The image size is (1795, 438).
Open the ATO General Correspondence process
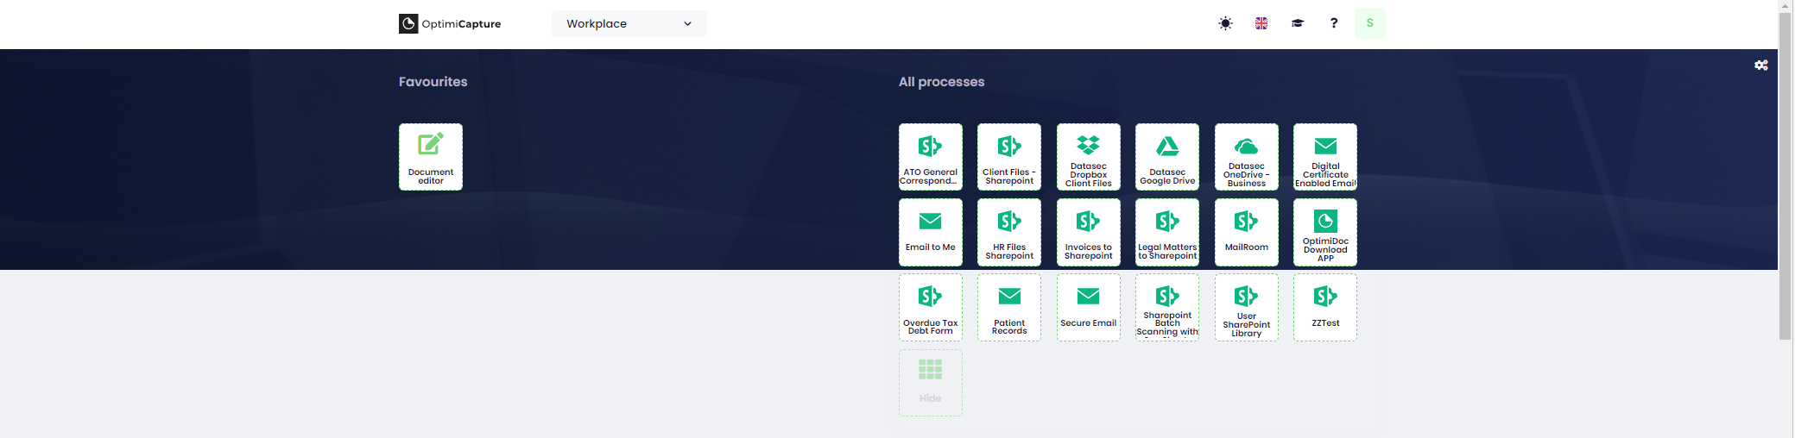(931, 157)
